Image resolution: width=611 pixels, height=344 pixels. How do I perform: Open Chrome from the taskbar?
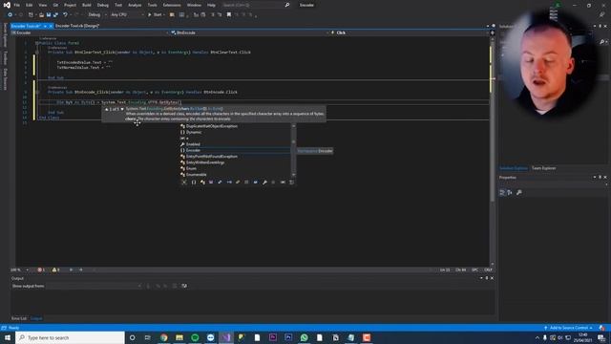pos(164,337)
